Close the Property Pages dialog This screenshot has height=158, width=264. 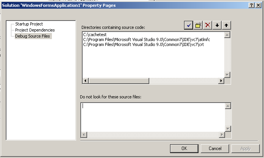click(x=258, y=5)
